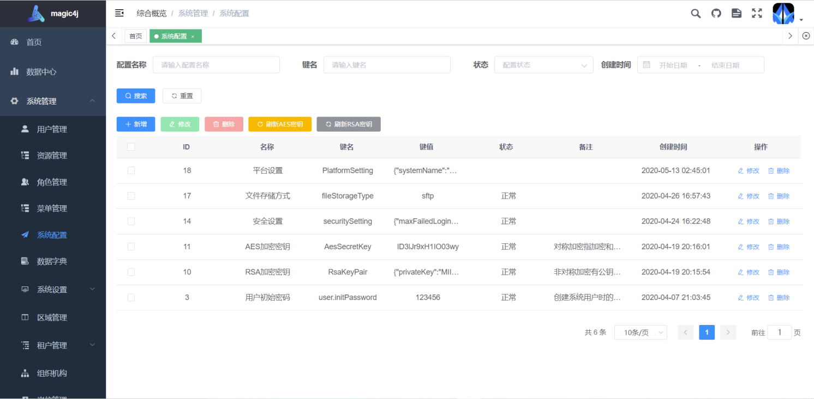Collapse the sidebar with the hamburger icon
Viewport: 814px width, 399px height.
(x=119, y=13)
